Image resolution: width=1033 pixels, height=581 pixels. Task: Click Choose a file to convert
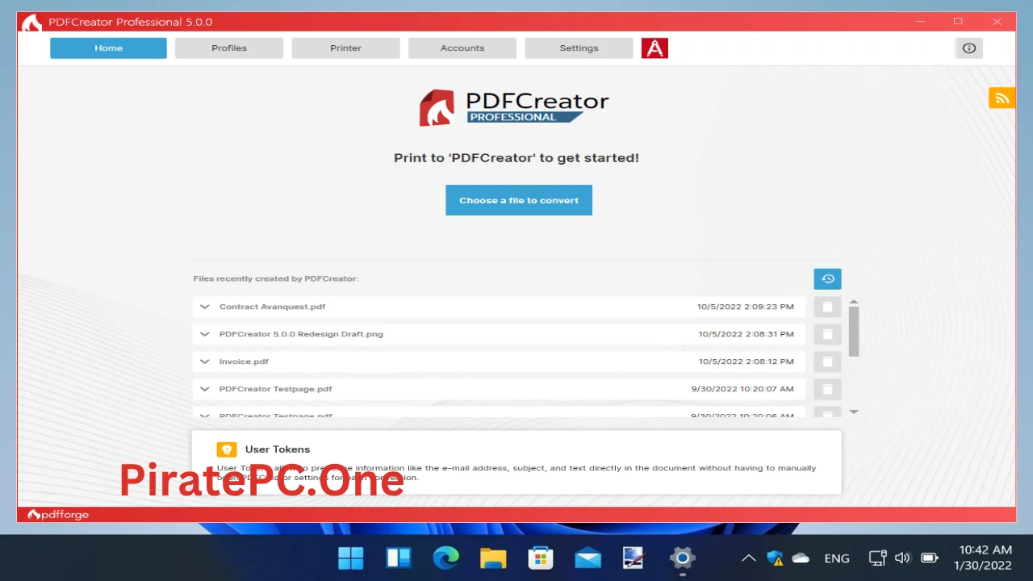coord(519,200)
